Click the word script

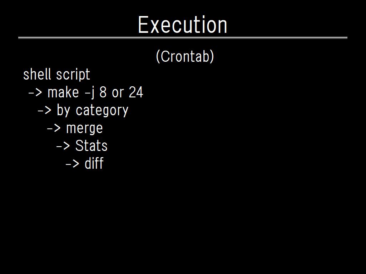pos(73,75)
